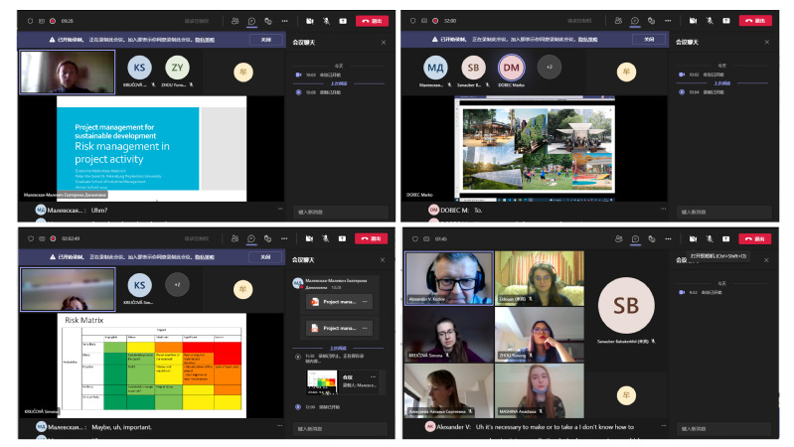Image resolution: width=794 pixels, height=447 pixels.
Task: Click red leave button in six-video gallery meeting
Action: [755, 239]
